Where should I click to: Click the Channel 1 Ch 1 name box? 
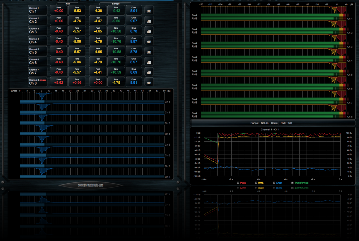click(x=38, y=10)
